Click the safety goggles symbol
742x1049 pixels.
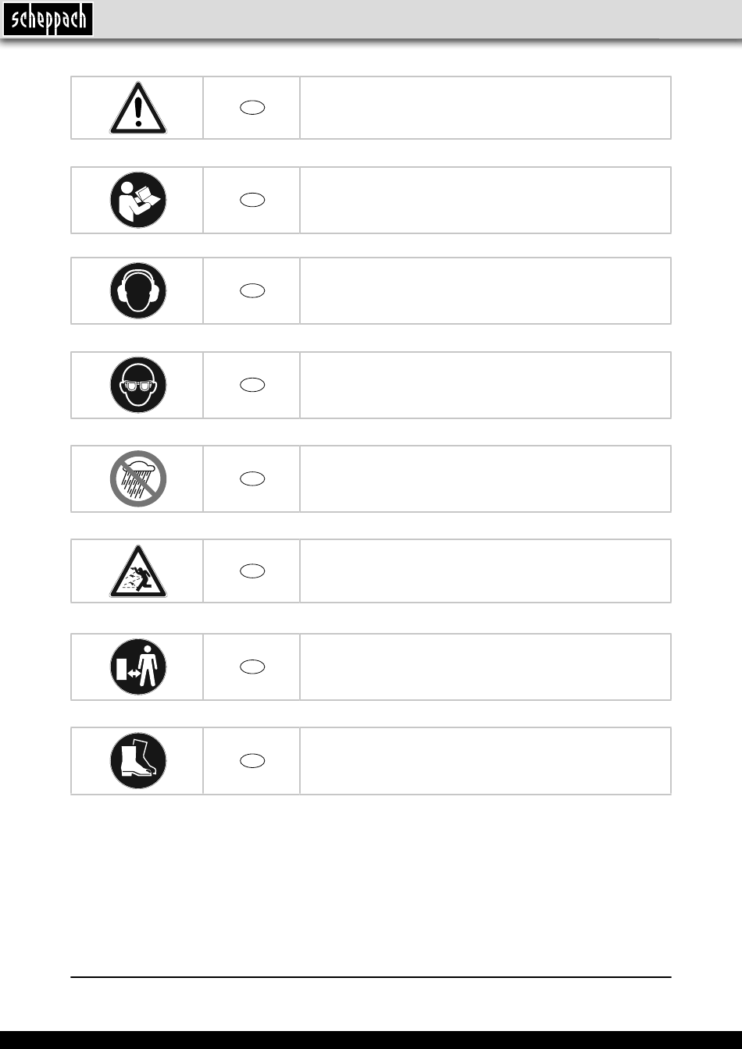pyautogui.click(x=137, y=385)
